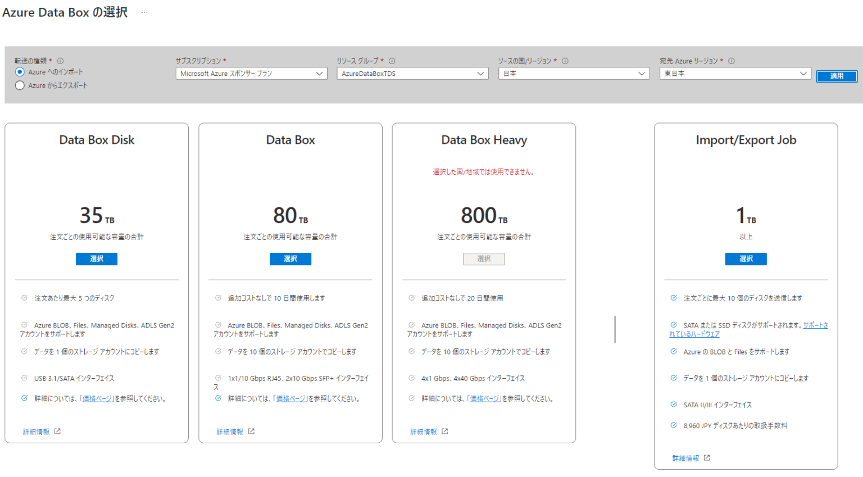Click info icon beside リソース グループ label
Image resolution: width=863 pixels, height=477 pixels.
tap(392, 61)
